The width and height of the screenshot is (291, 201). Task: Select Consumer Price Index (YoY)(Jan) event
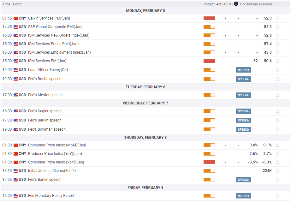56,162
